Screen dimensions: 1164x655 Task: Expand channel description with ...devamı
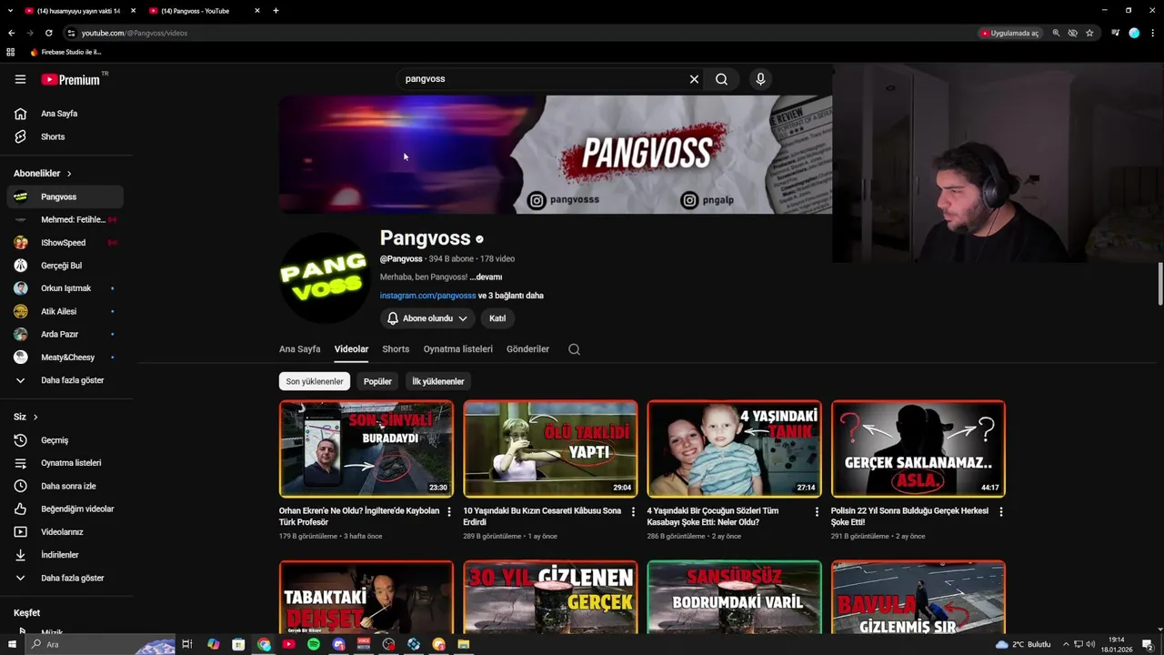pos(486,277)
